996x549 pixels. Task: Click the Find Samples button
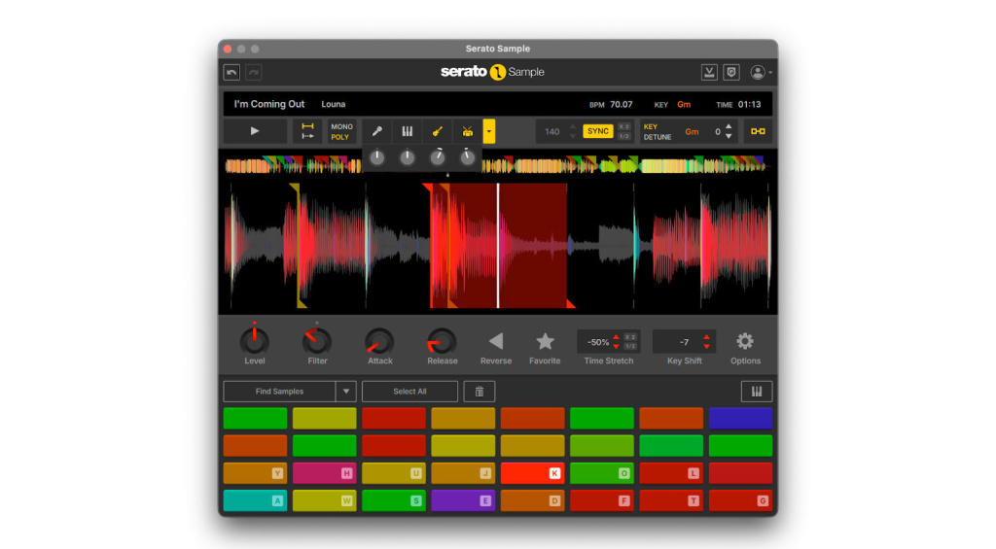tap(279, 392)
